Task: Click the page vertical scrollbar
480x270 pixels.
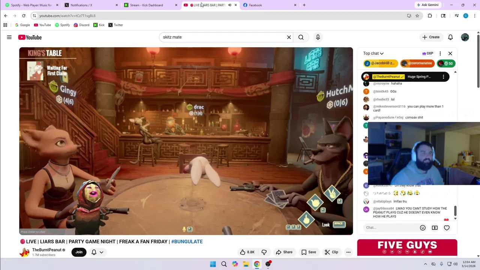Action: point(478,62)
